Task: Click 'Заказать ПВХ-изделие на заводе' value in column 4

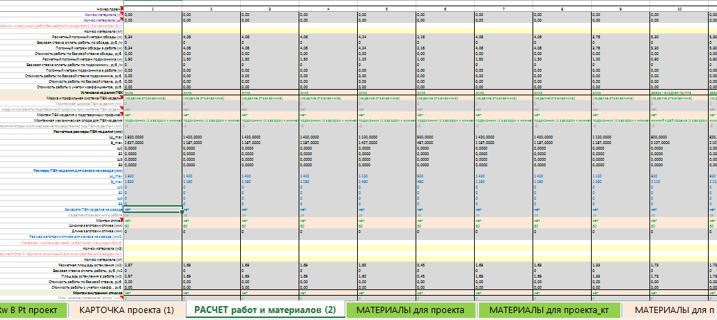Action: 329,209
